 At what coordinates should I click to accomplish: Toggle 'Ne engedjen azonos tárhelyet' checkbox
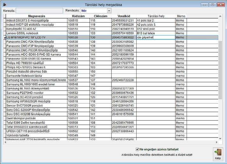coord(137,149)
